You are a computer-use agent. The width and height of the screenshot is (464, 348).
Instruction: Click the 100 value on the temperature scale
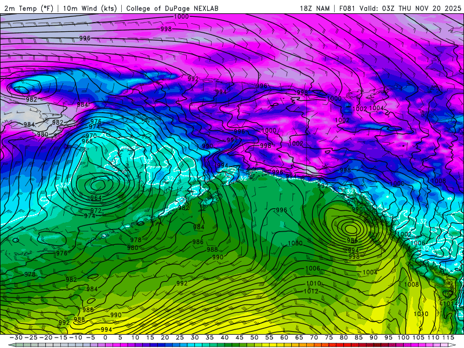[x=403, y=338]
